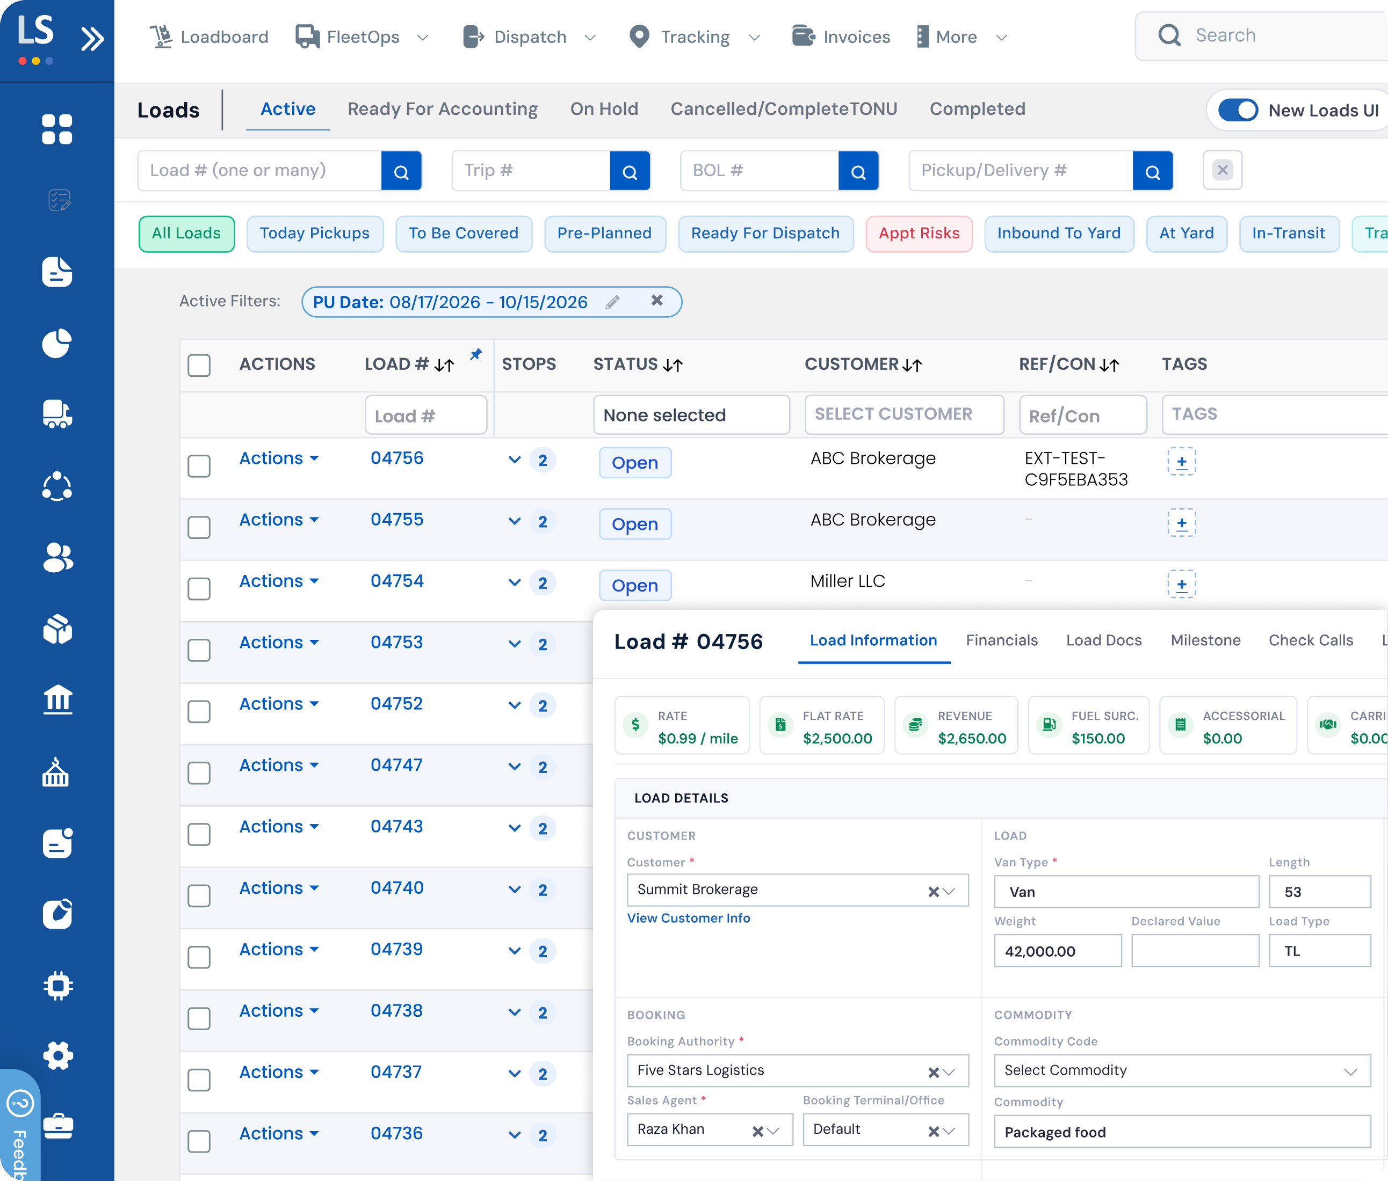Select checkbox for load 04738
The width and height of the screenshot is (1388, 1181).
point(199,1018)
